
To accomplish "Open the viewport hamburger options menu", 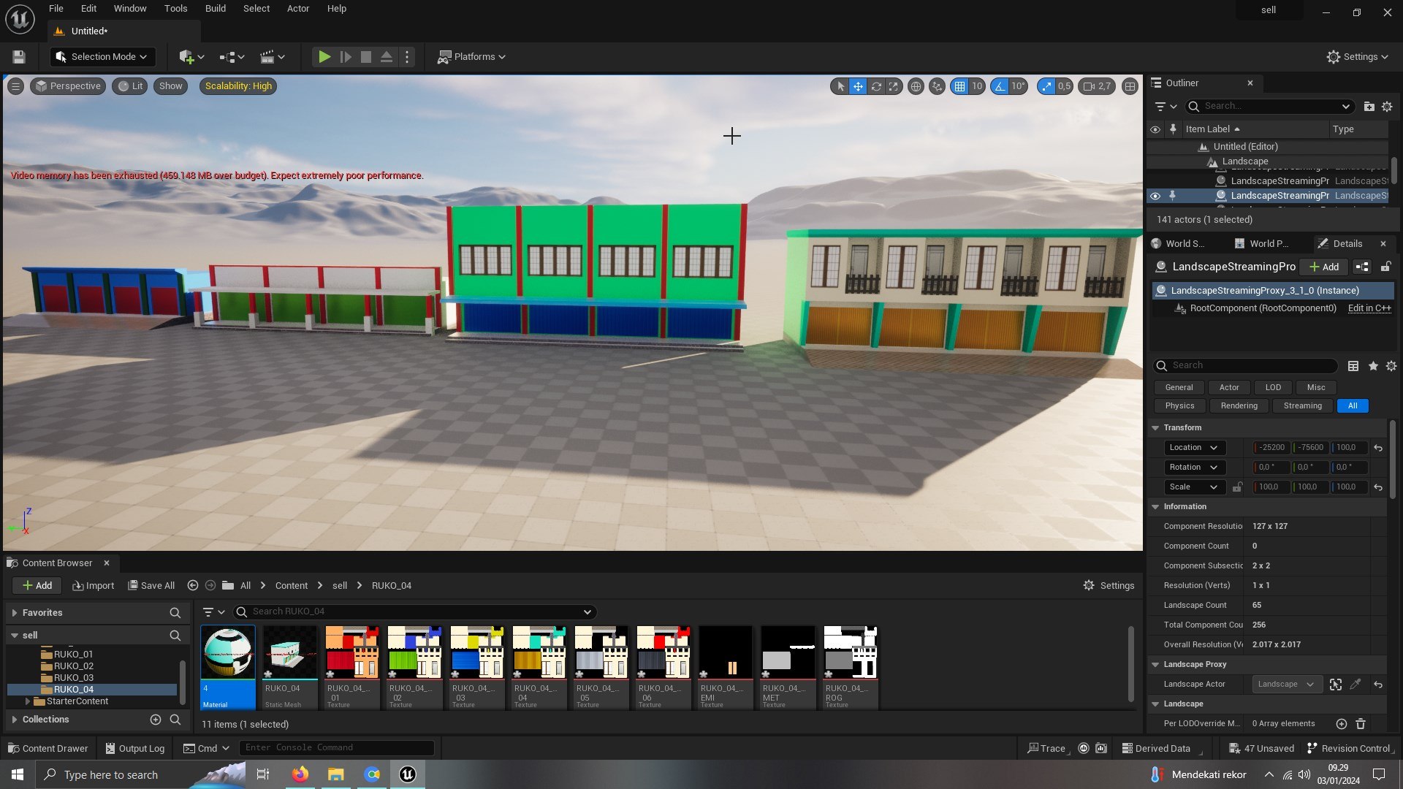I will coord(15,86).
